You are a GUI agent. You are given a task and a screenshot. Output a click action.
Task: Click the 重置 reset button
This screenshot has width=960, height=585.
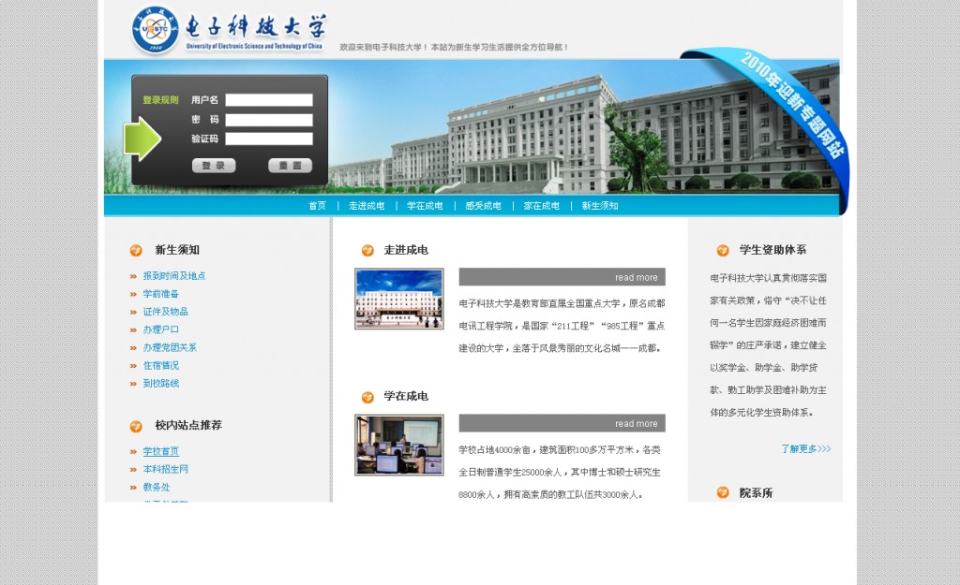(x=291, y=166)
